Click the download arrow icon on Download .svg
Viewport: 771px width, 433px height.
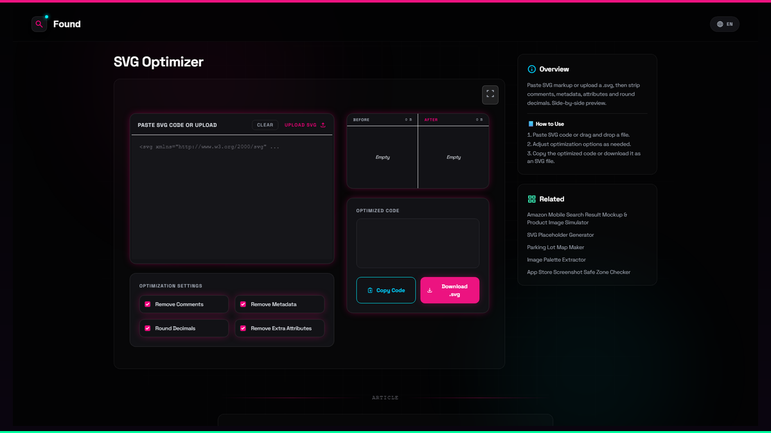430,290
